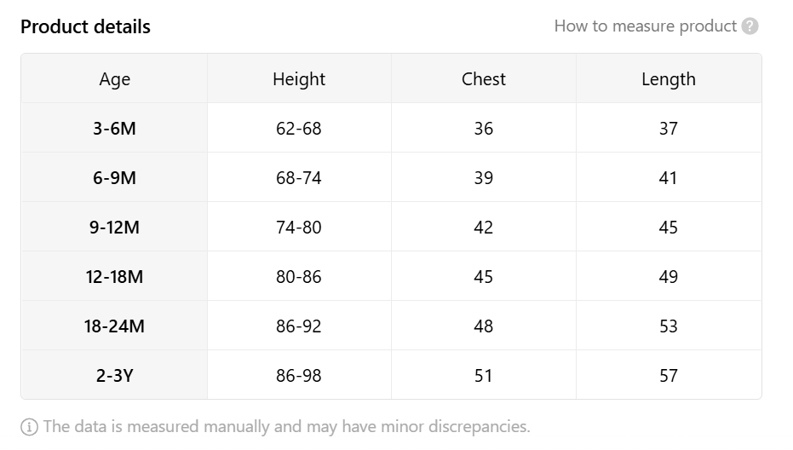The image size is (793, 450).
Task: Select the Chest column header
Action: (x=484, y=78)
